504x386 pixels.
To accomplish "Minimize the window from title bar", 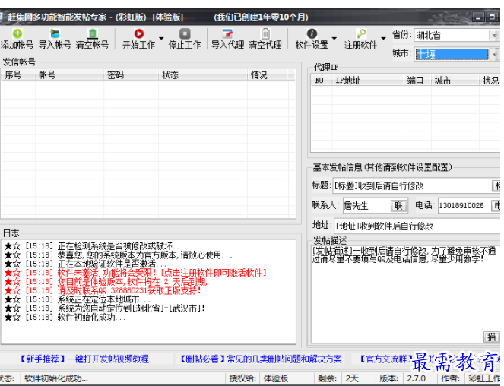I will [x=478, y=17].
